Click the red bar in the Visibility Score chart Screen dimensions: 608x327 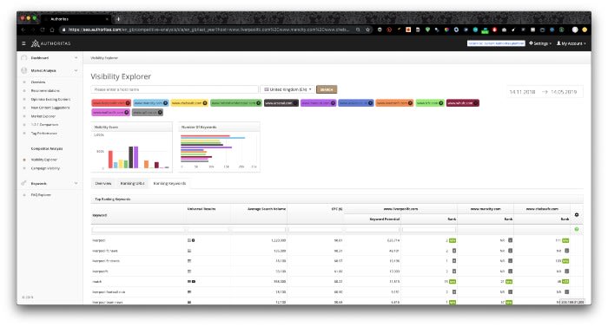110,160
